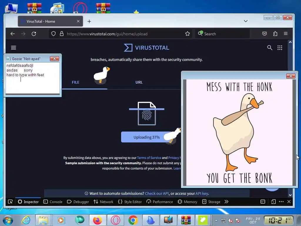This screenshot has height=226, width=301.
Task: Open the WinRAR taskbar icon
Action: [x=186, y=220]
